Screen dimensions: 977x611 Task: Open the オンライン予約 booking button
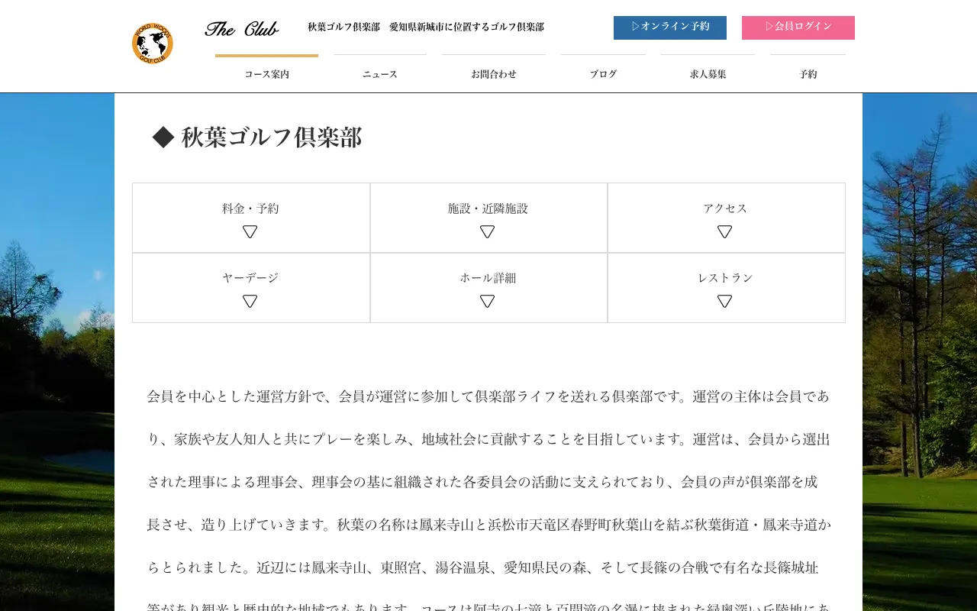pos(670,27)
